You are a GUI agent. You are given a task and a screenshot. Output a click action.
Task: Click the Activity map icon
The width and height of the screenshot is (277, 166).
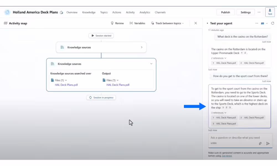tap(6, 23)
